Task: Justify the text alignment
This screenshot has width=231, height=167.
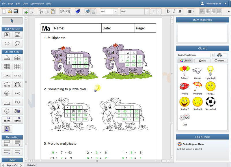Action: [219, 11]
